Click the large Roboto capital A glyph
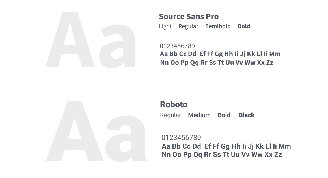 pyautogui.click(x=75, y=131)
